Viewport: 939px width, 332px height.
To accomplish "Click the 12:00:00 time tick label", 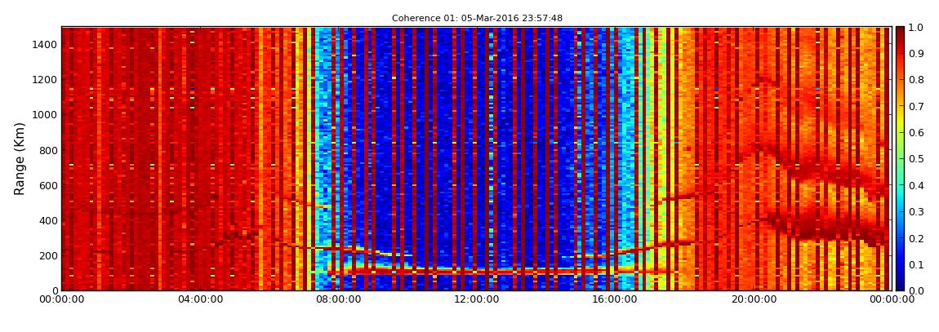I will click(478, 299).
